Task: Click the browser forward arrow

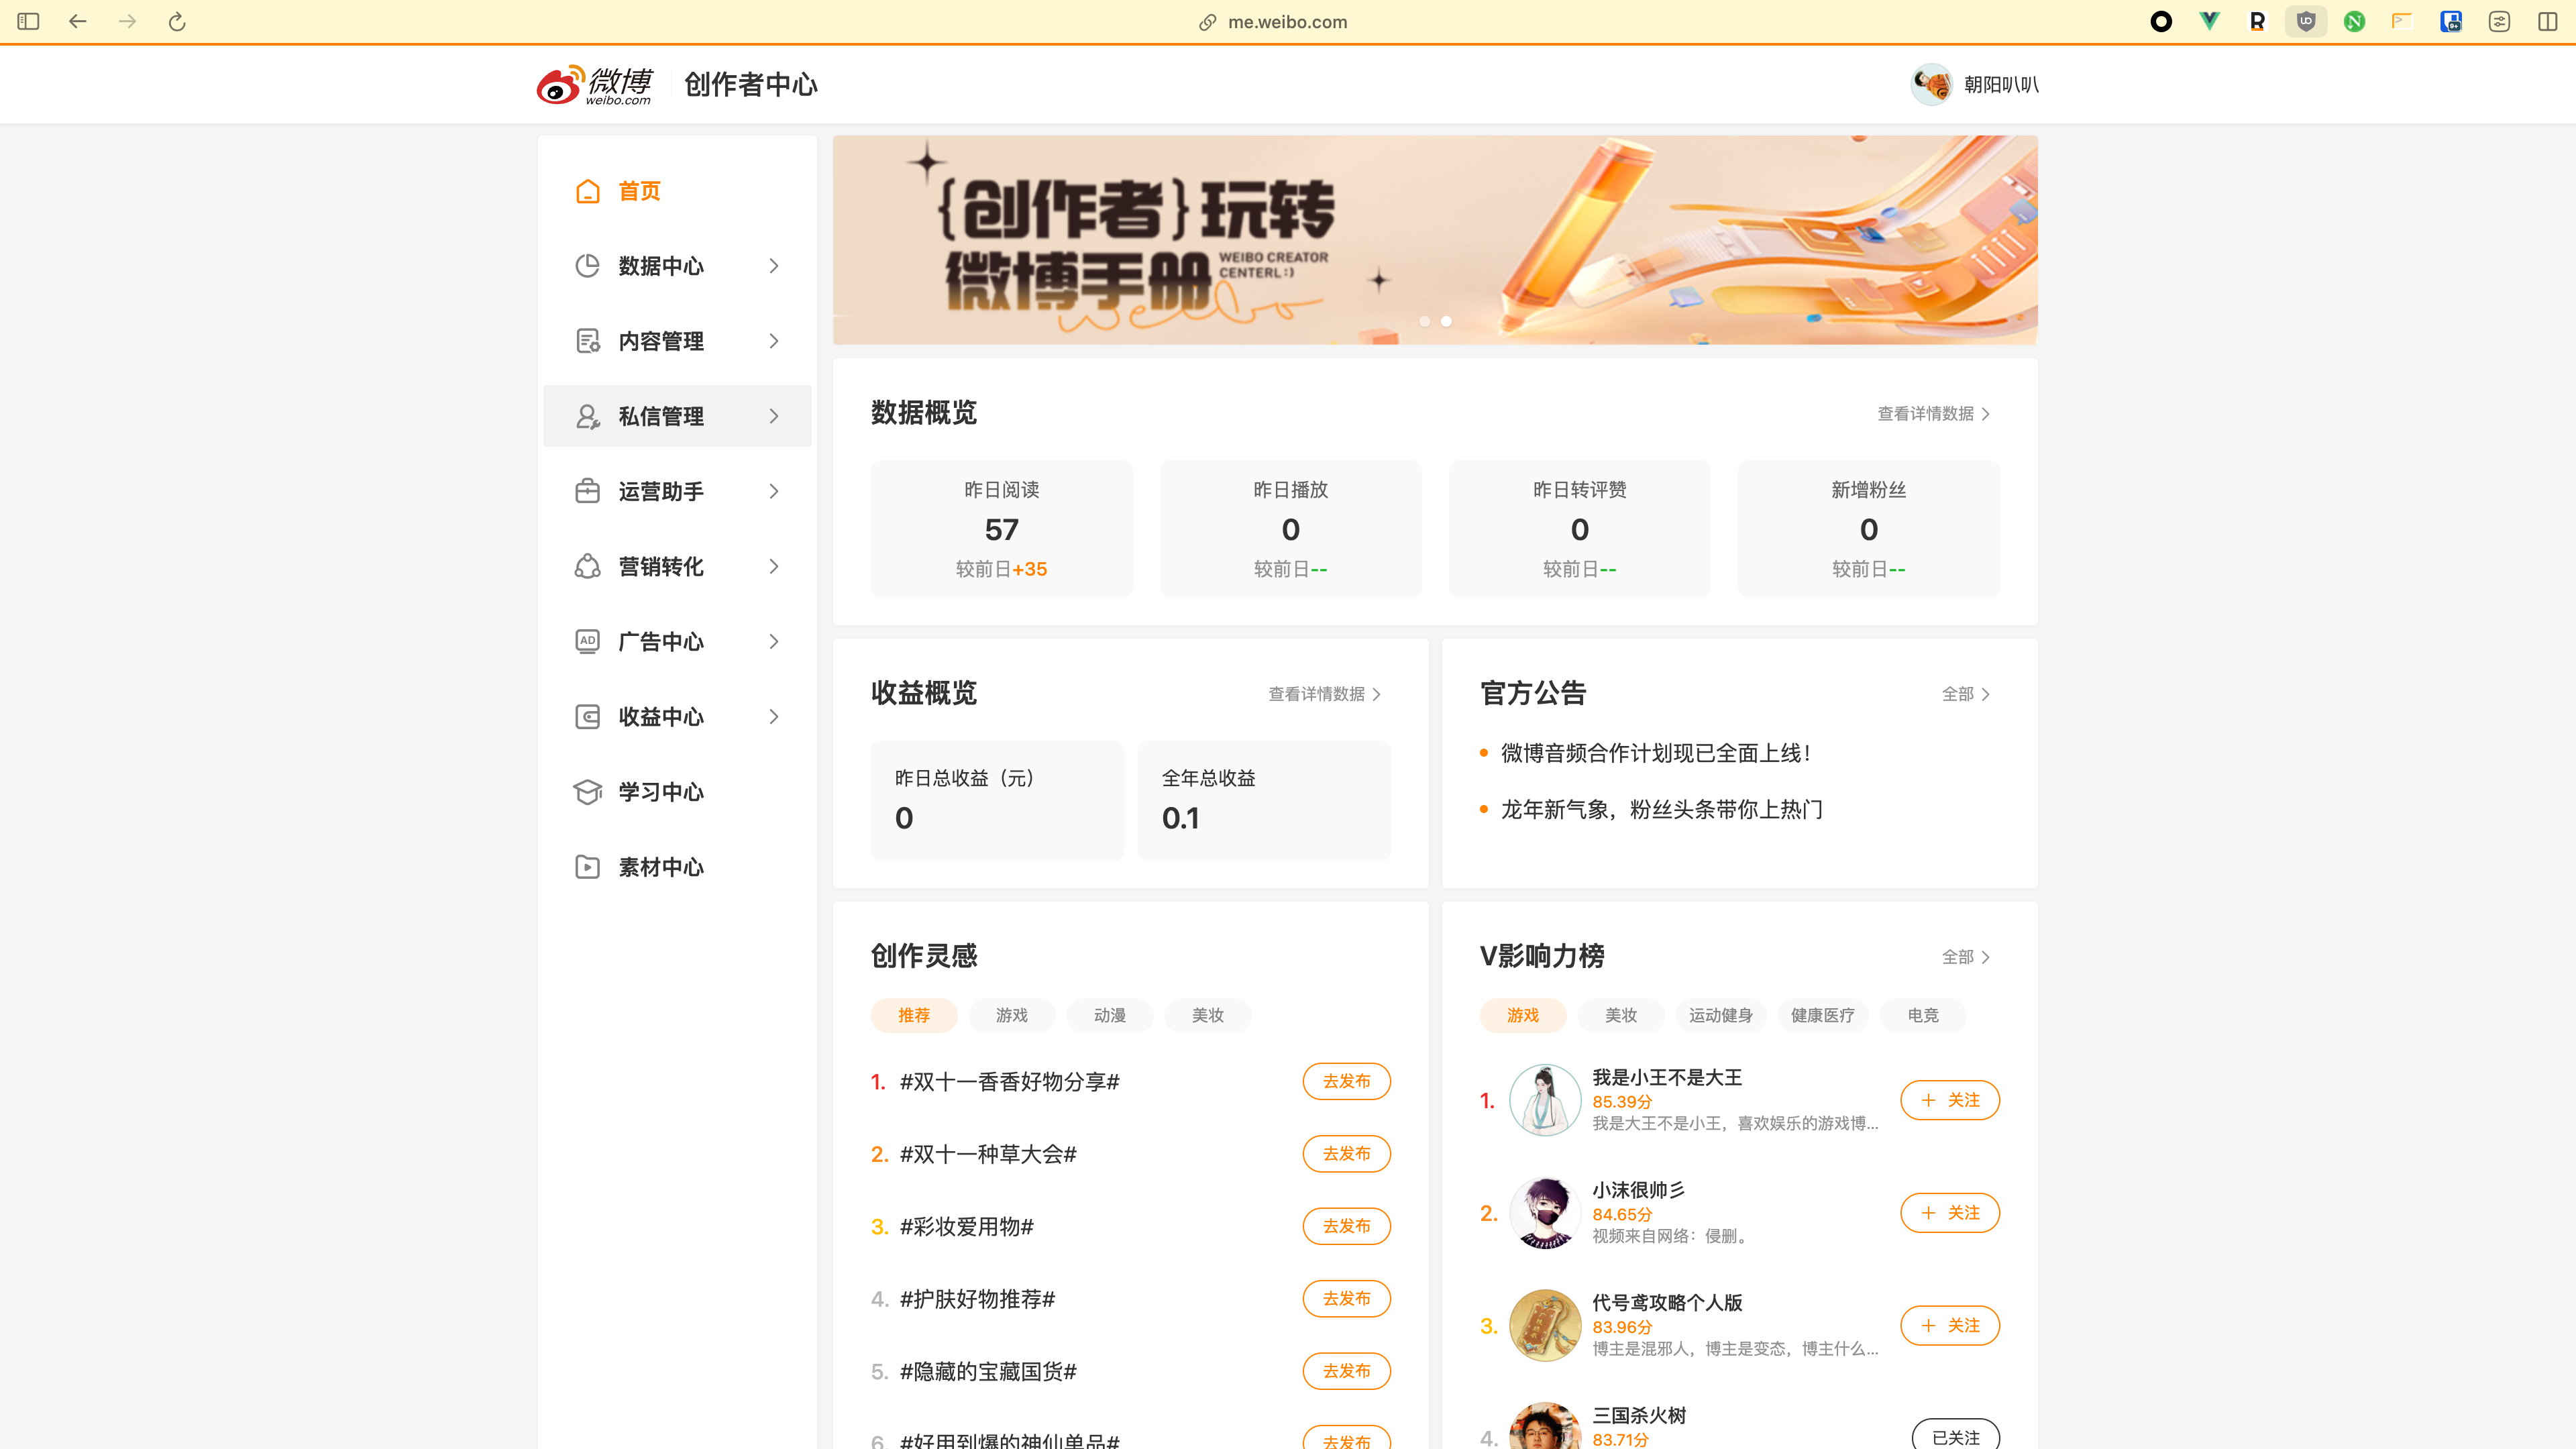Action: click(x=127, y=21)
